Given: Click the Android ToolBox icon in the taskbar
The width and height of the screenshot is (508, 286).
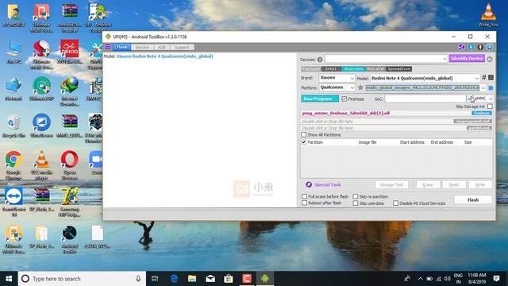Looking at the screenshot, I should click(x=265, y=279).
